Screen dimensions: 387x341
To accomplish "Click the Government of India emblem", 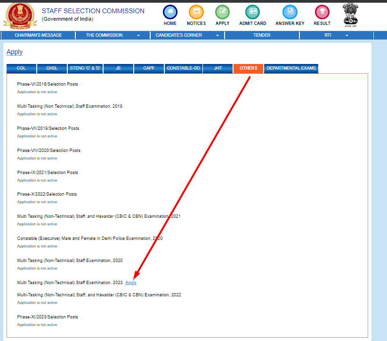I will pyautogui.click(x=350, y=15).
